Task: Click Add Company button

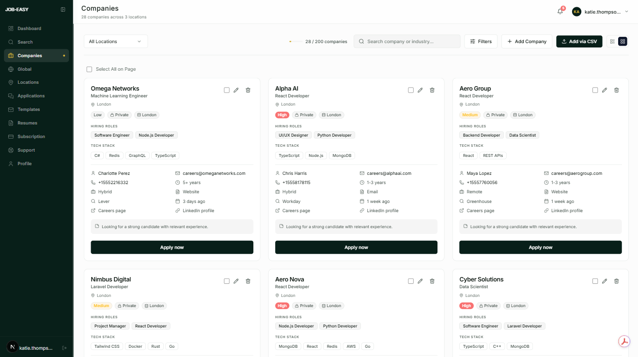Action: (527, 42)
